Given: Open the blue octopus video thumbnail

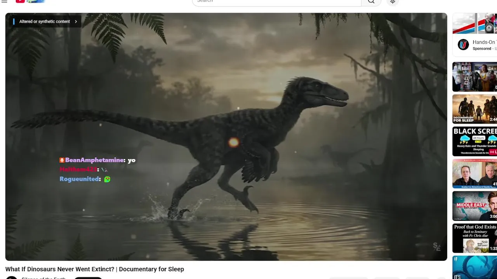Looking at the screenshot, I should click(x=474, y=267).
